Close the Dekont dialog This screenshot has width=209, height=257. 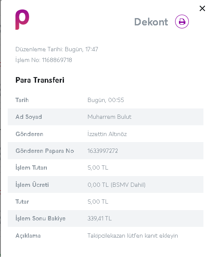click(202, 8)
